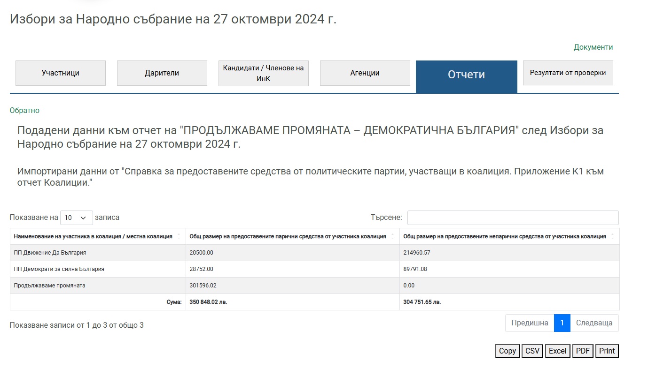
Task: Click into the Търсене search field
Action: 513,218
